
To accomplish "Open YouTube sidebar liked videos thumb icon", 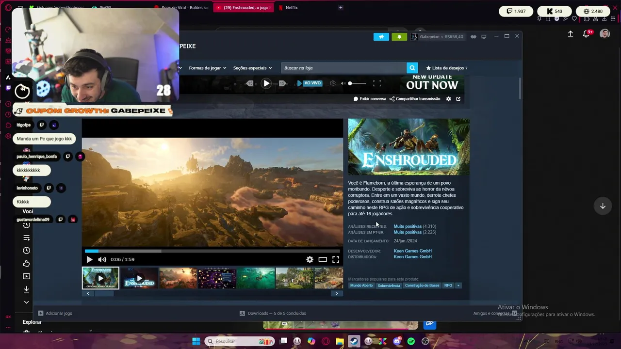I will (27, 264).
